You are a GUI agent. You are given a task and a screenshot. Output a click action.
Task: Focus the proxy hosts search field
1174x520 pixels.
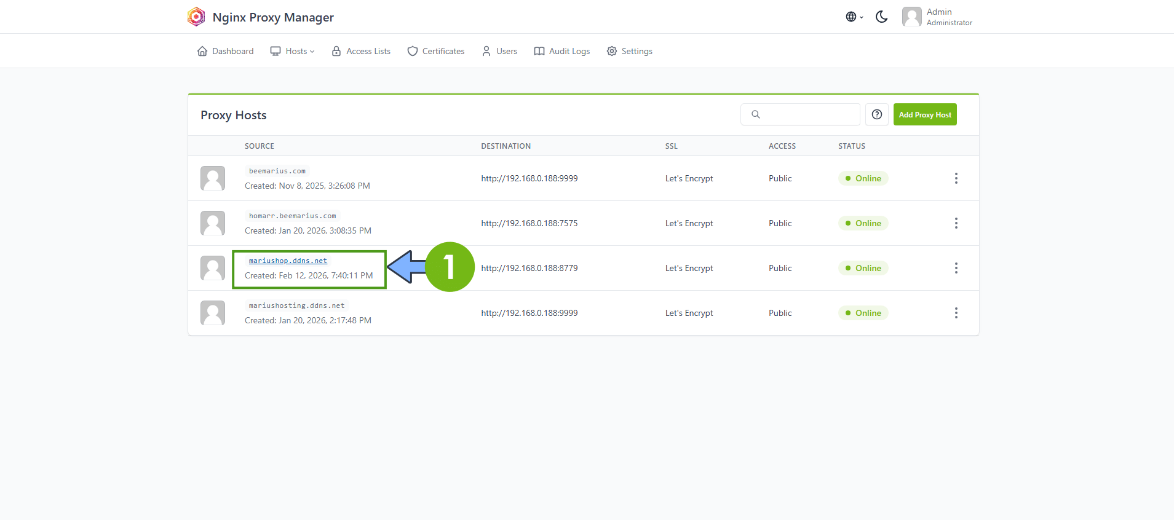(800, 114)
